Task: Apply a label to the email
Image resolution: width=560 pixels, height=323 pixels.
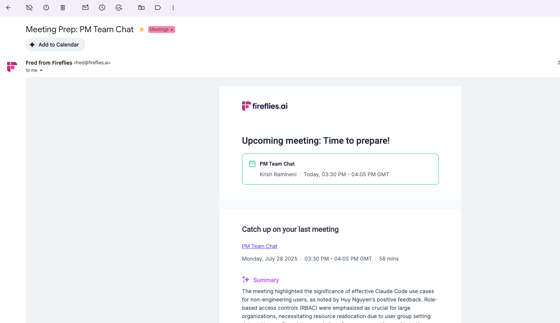Action: click(158, 8)
